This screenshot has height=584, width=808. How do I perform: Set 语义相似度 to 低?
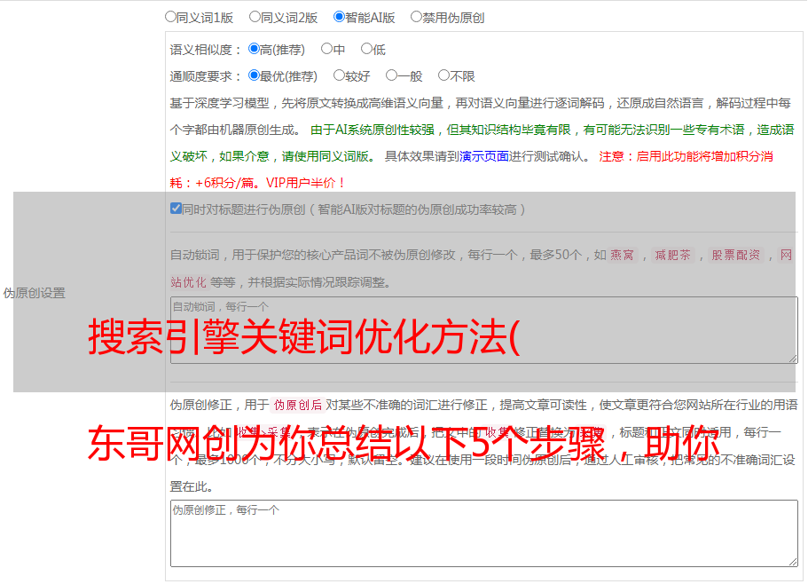[366, 49]
